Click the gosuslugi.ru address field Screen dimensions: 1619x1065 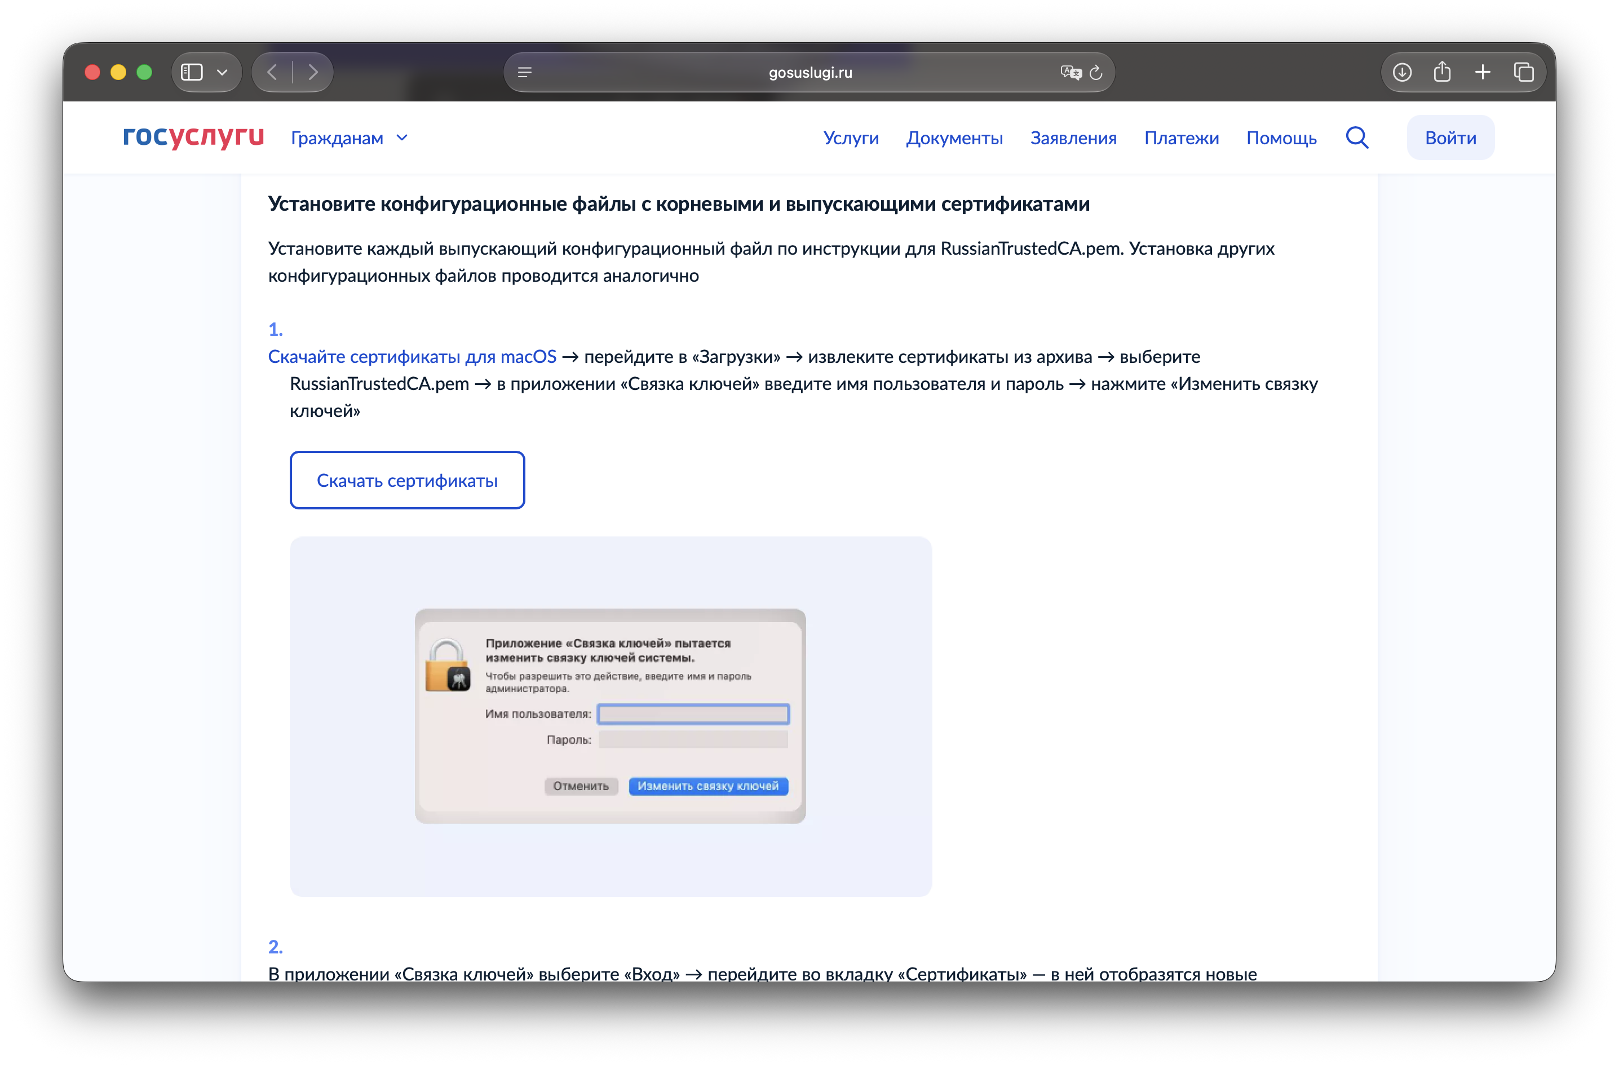pyautogui.click(x=809, y=72)
